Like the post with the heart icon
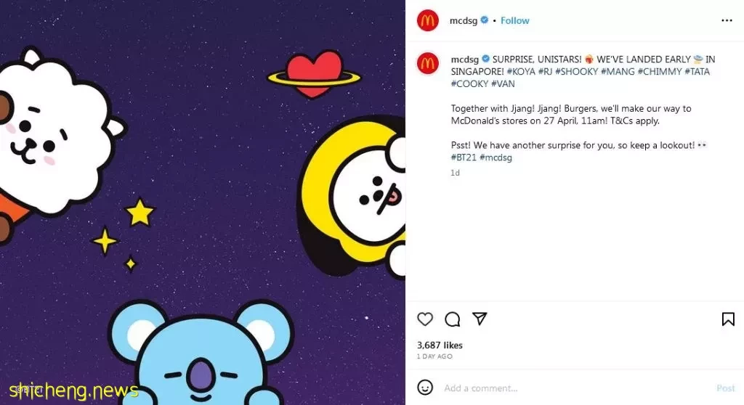The width and height of the screenshot is (744, 405). coord(425,319)
